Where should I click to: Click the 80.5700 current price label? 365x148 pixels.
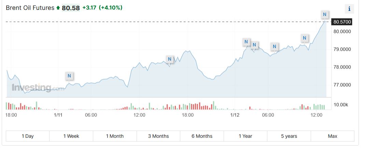point(342,22)
